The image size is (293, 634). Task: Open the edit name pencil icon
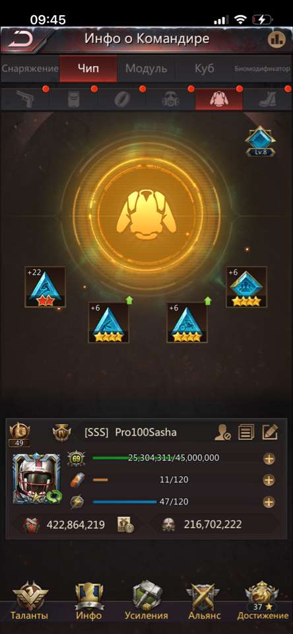269,432
